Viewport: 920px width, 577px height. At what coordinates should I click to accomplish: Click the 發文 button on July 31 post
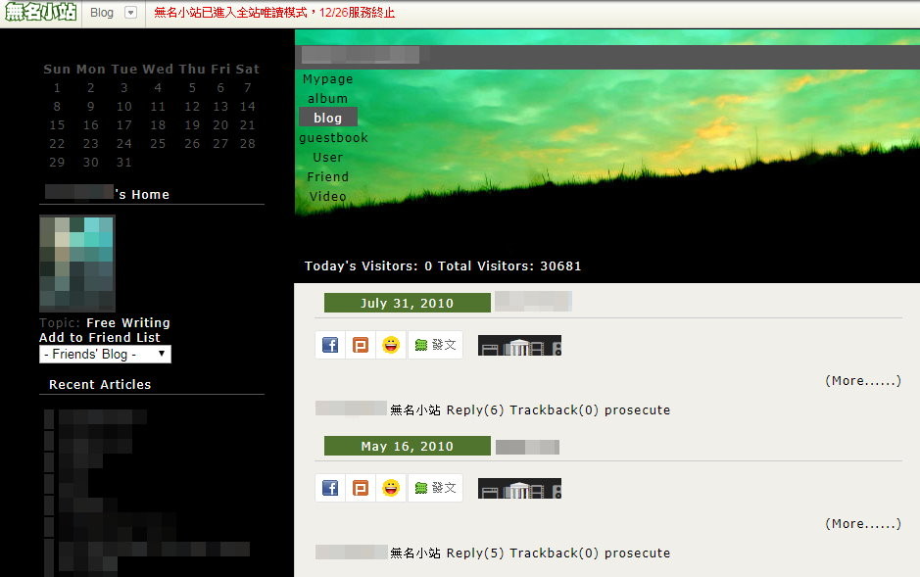click(x=435, y=345)
